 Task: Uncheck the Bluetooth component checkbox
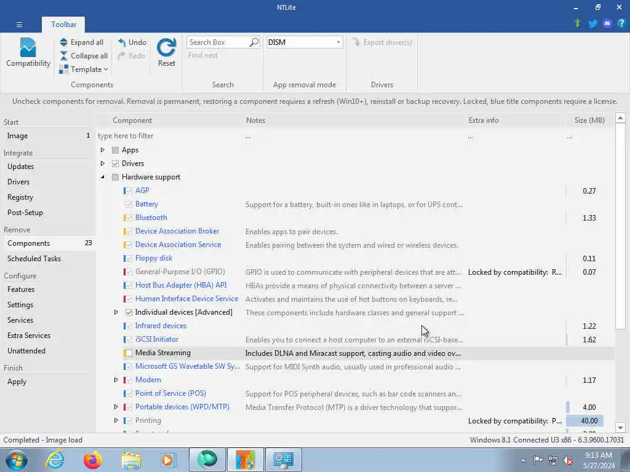click(x=129, y=218)
